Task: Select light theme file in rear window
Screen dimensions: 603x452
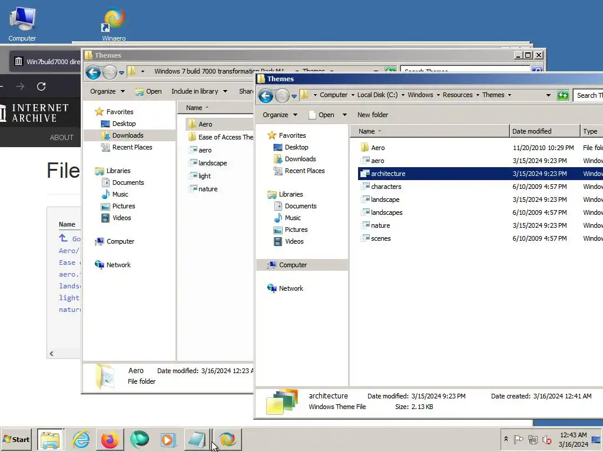Action: click(200, 176)
